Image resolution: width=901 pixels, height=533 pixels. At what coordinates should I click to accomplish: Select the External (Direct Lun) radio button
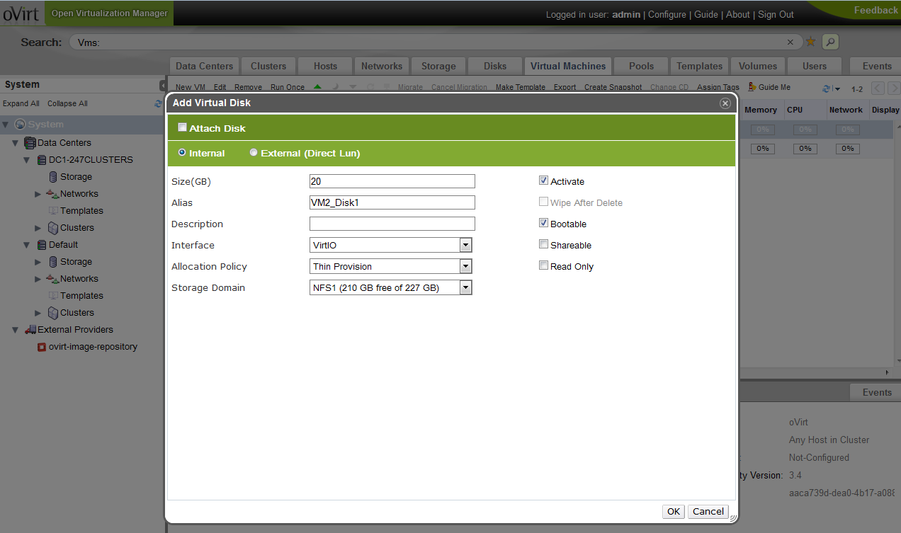[x=254, y=153]
